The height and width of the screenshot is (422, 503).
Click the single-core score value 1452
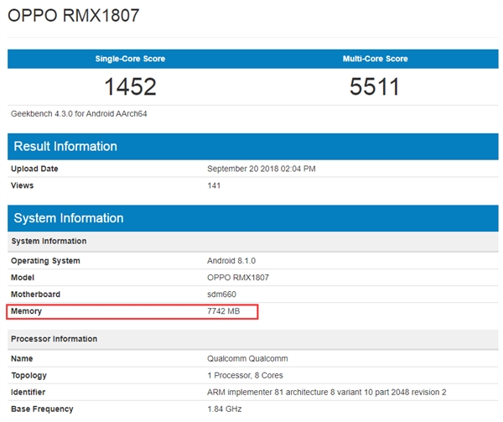point(130,86)
